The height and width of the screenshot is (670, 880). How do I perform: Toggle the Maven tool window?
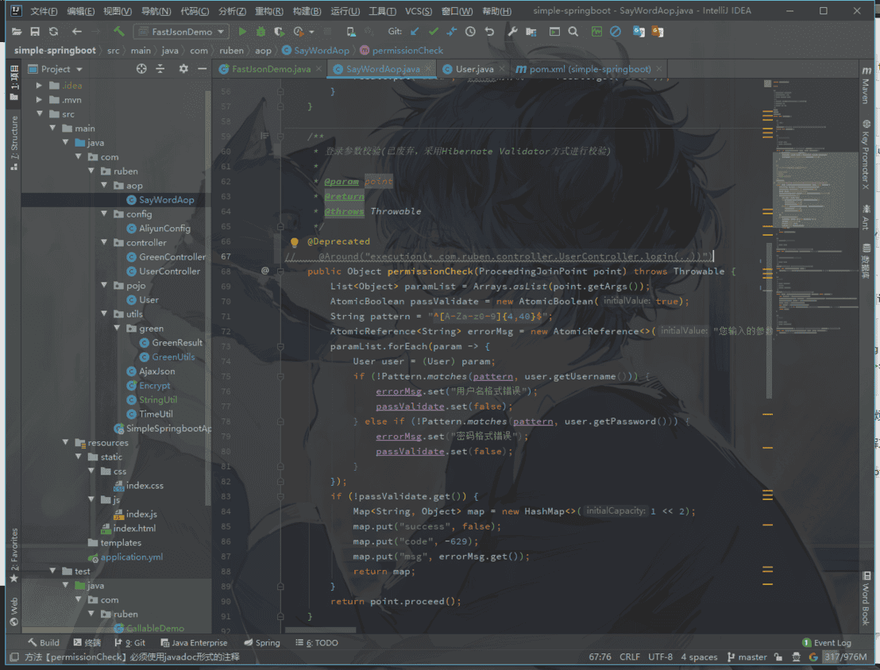click(866, 86)
